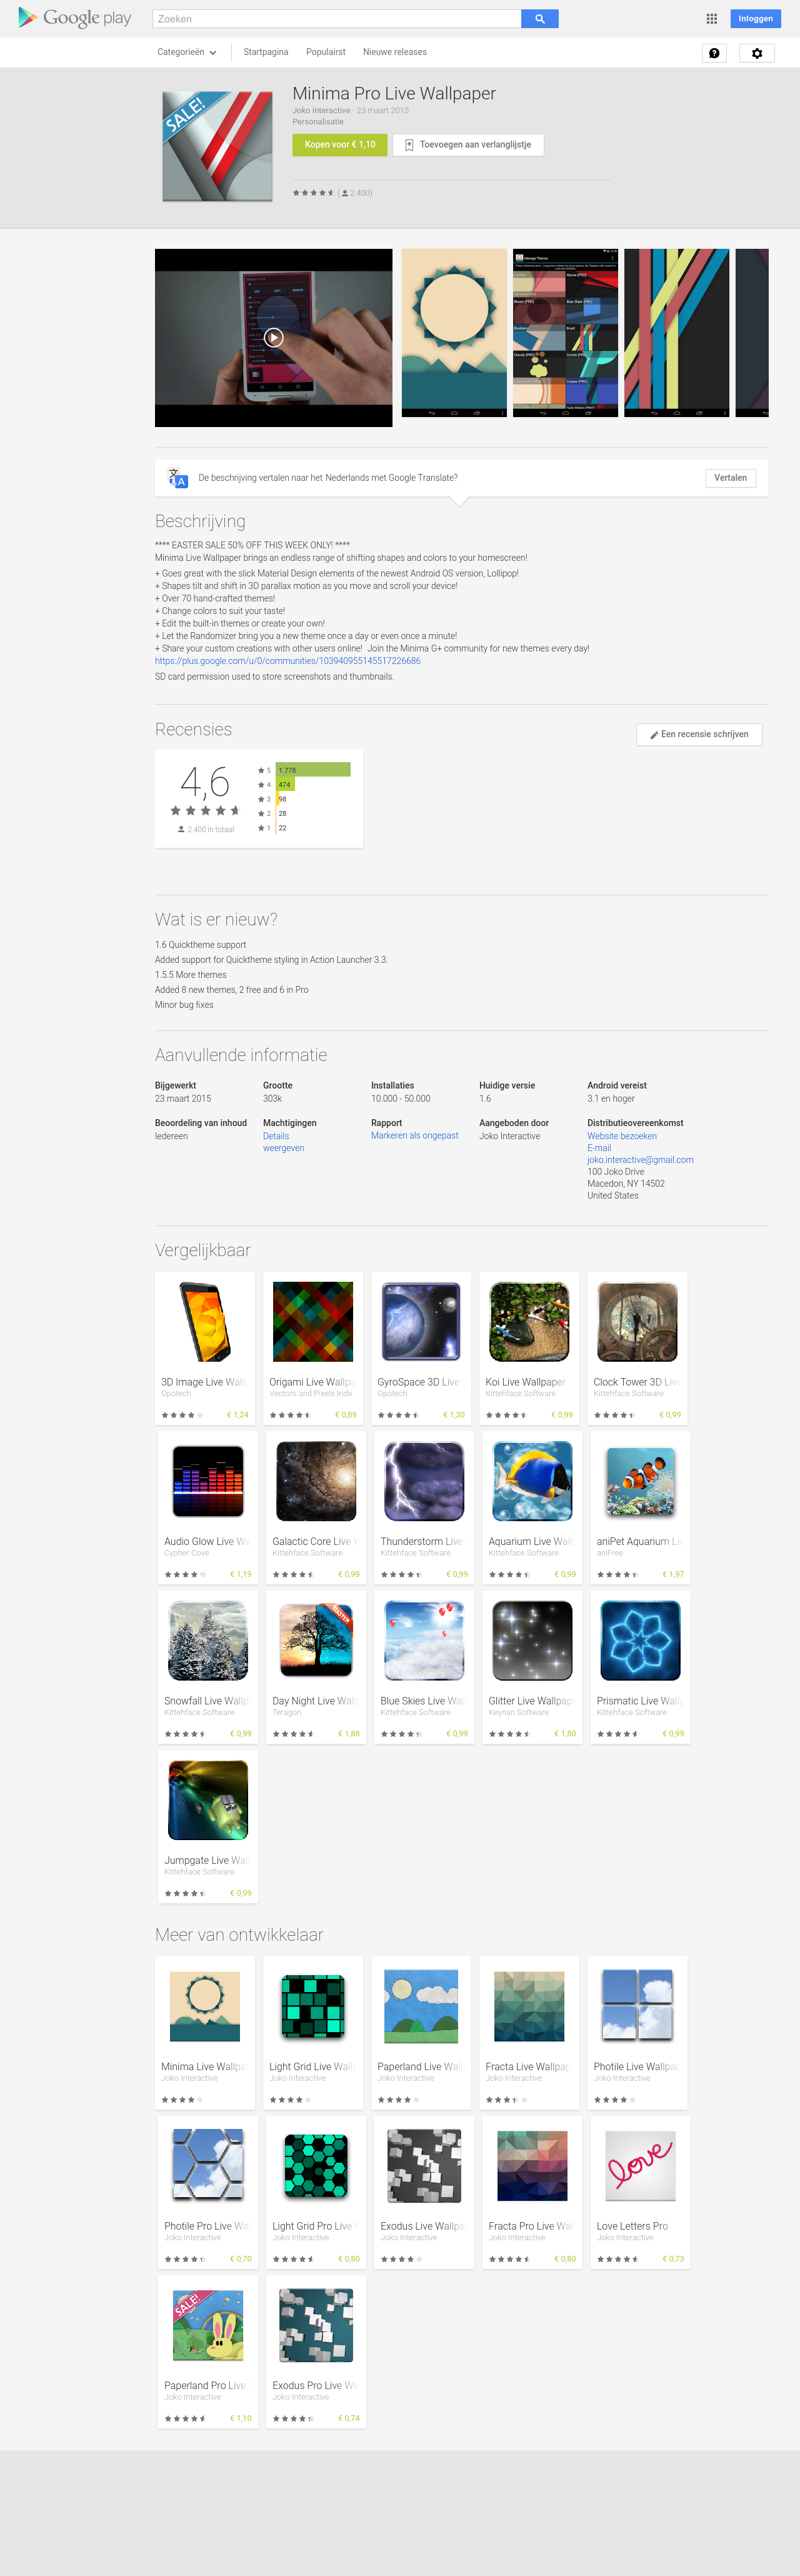Open the Photile Live Wallpaper icon
This screenshot has height=2576, width=800.
637,2006
